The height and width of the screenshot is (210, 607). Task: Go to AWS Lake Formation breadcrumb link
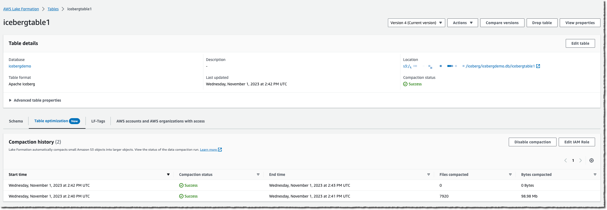(21, 9)
